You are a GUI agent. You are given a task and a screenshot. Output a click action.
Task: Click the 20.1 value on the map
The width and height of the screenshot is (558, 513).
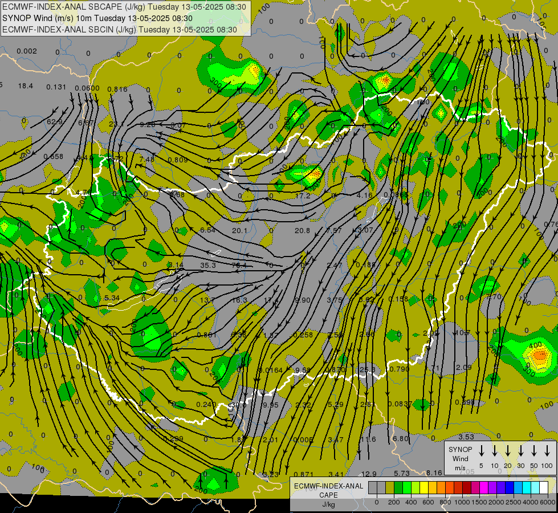239,231
